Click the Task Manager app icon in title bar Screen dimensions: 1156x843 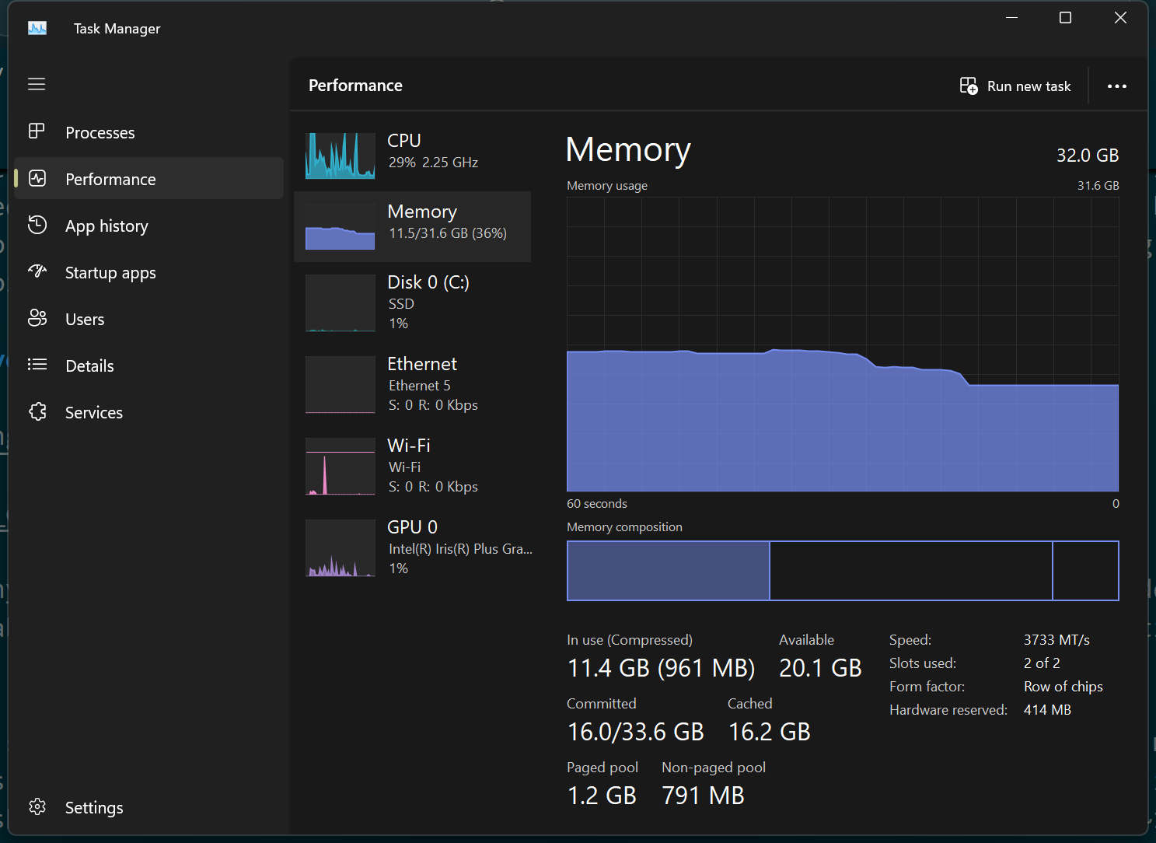click(x=37, y=29)
